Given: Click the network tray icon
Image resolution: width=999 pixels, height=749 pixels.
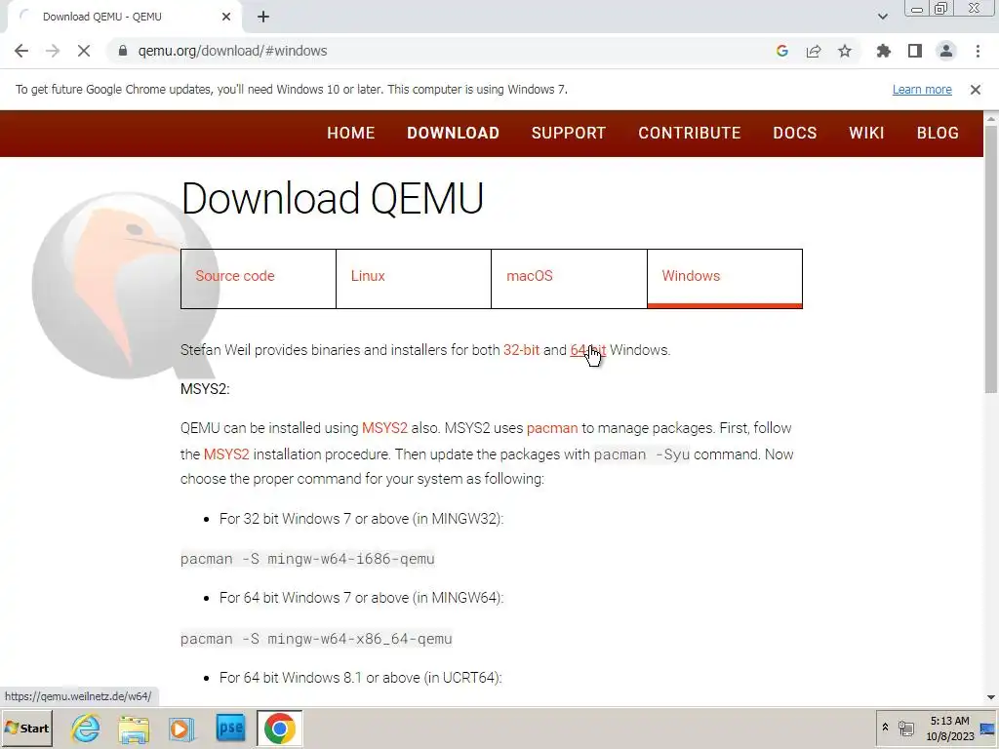Looking at the screenshot, I should pyautogui.click(x=906, y=728).
